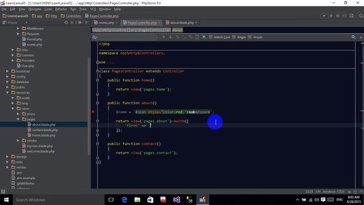The width and height of the screenshot is (364, 205).
Task: Open the Navigate menu
Action: click(35, 9)
